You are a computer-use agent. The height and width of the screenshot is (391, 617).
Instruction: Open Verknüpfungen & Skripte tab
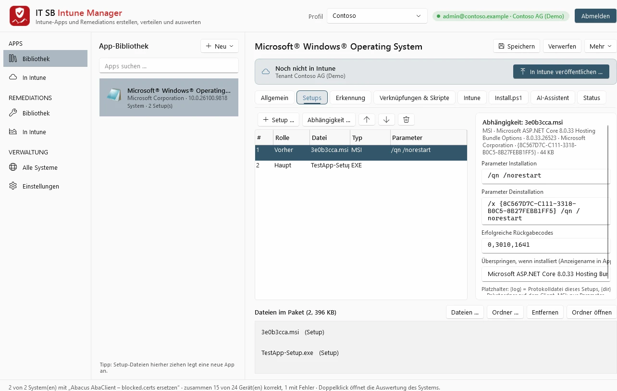click(x=414, y=98)
